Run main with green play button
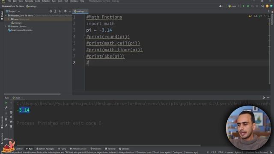The height and width of the screenshot is (154, 274). pos(244,6)
